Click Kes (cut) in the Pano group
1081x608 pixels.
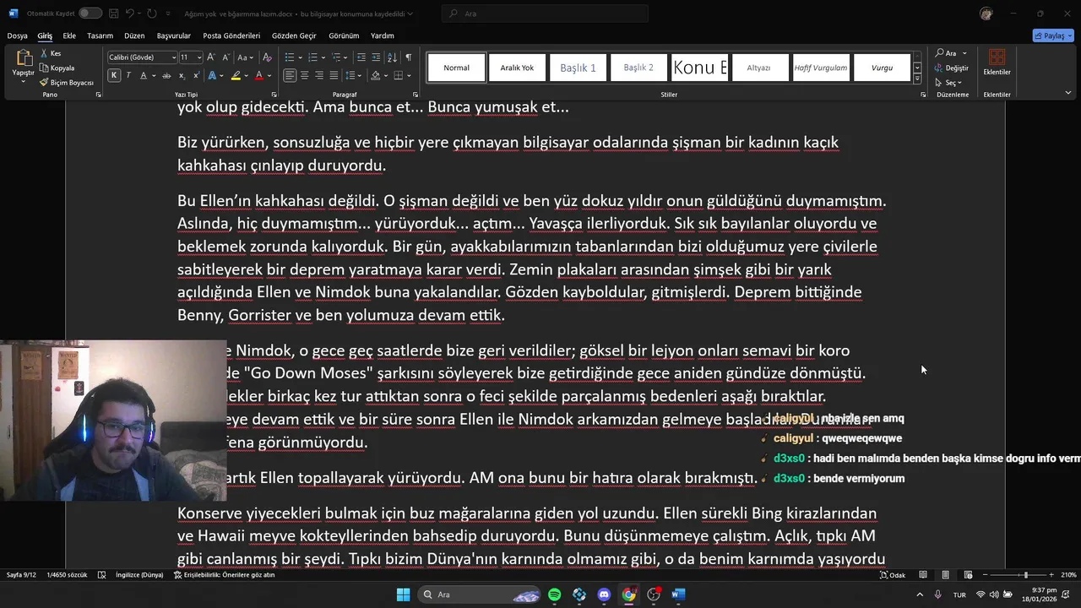[x=51, y=53]
